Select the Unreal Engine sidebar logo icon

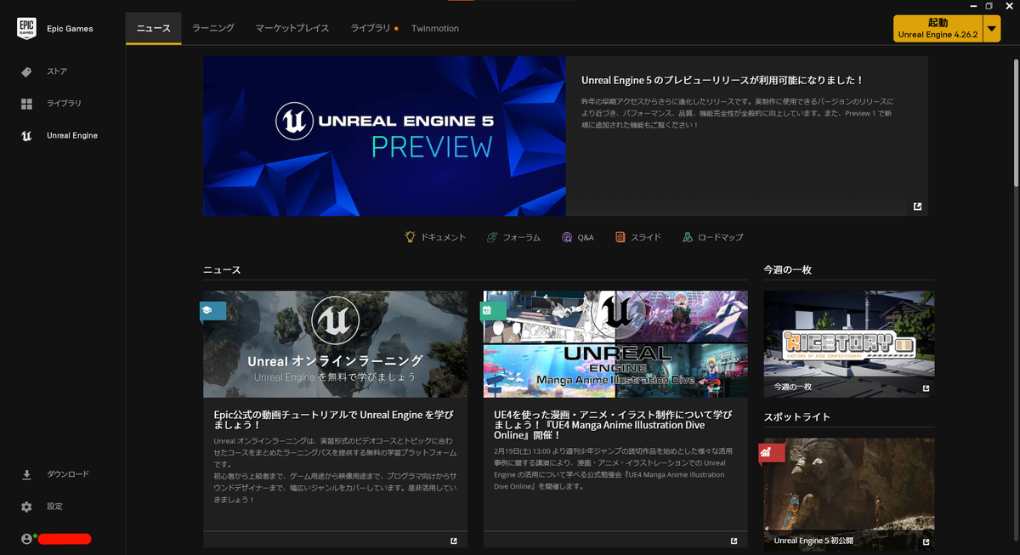point(26,136)
